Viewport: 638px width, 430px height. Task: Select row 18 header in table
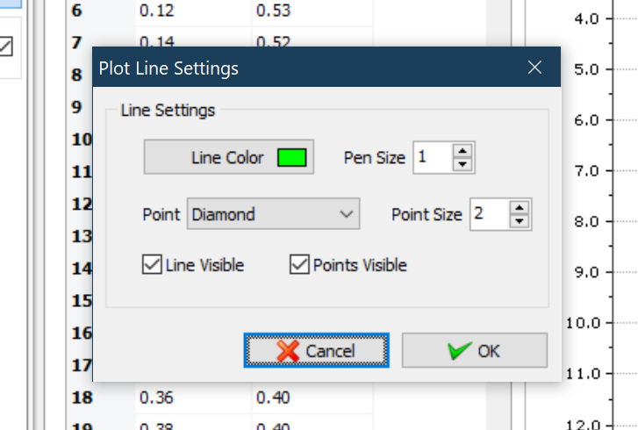pyautogui.click(x=82, y=398)
